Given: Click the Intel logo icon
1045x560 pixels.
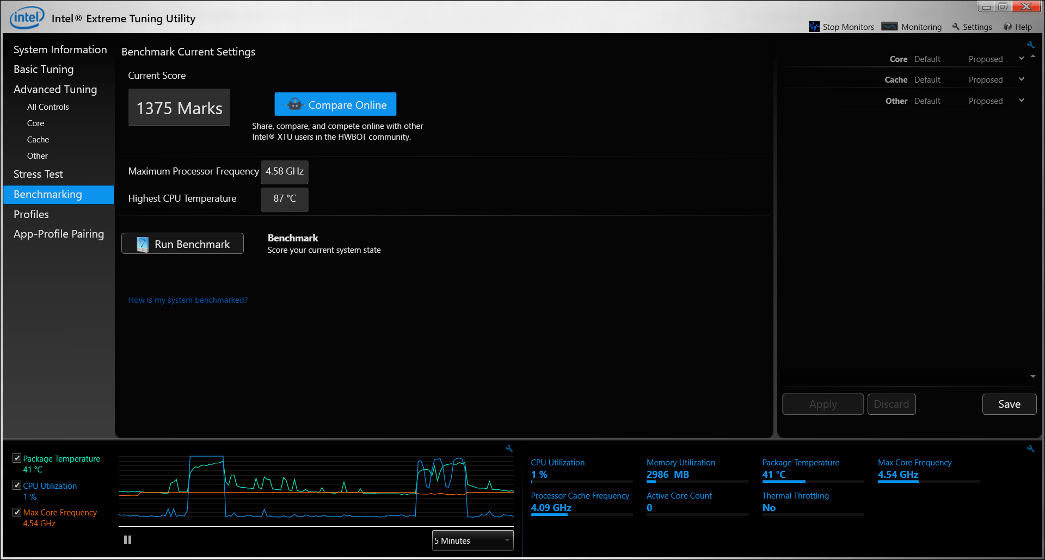Looking at the screenshot, I should tap(27, 17).
